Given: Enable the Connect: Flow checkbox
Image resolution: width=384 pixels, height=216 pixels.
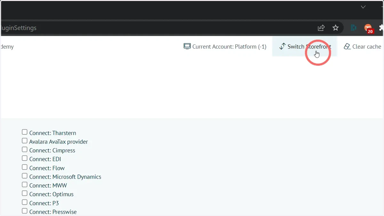Looking at the screenshot, I should tap(25, 167).
